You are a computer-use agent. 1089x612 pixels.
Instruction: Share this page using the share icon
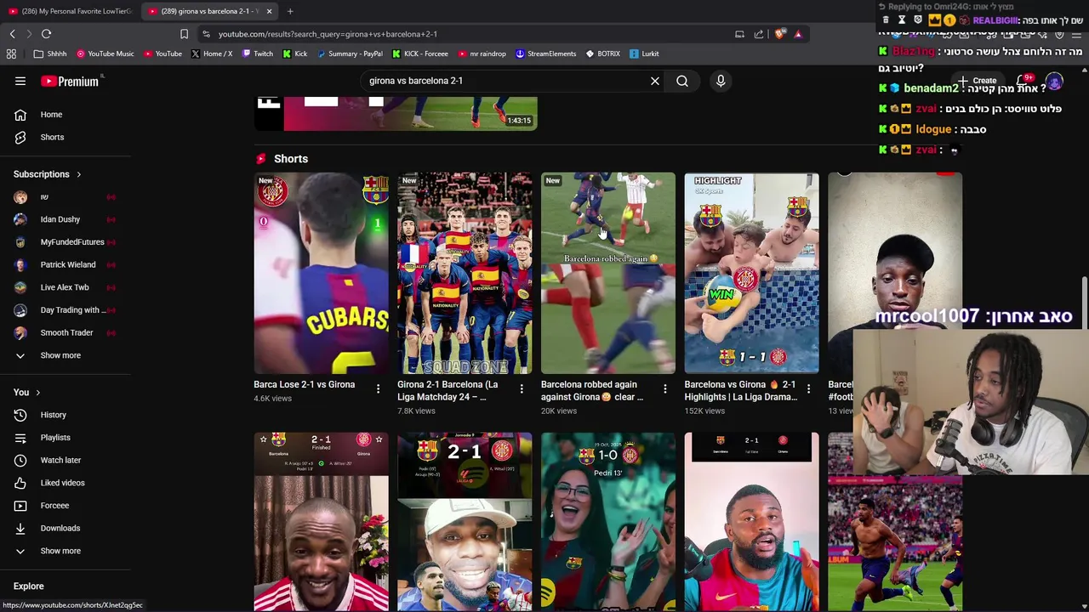pos(759,34)
